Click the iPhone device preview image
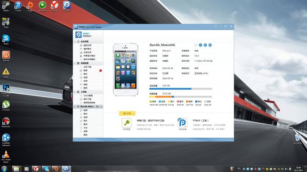This screenshot has width=307, height=172. (x=126, y=70)
